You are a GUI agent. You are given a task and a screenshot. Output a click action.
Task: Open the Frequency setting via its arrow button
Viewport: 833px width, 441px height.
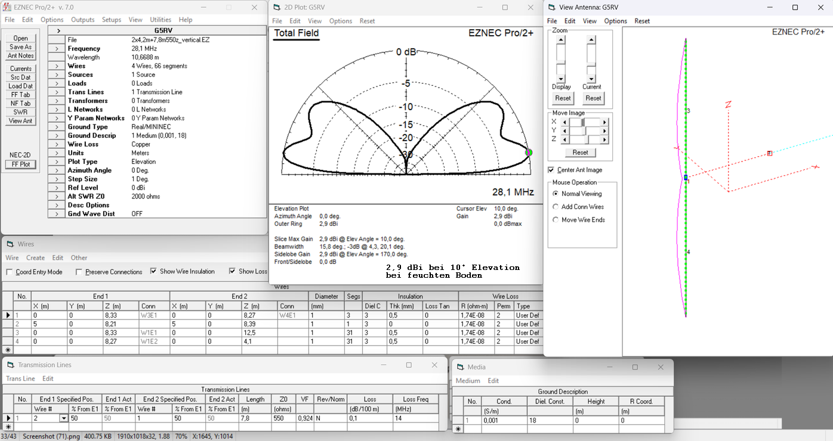tap(57, 49)
